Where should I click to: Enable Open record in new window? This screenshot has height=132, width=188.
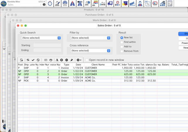click(87, 60)
